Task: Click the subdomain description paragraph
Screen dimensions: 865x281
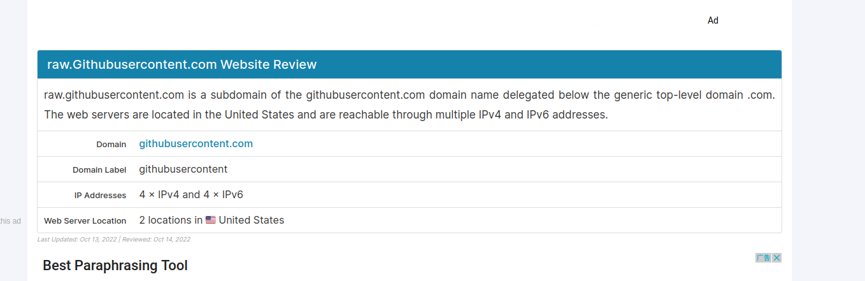Action: point(409,105)
